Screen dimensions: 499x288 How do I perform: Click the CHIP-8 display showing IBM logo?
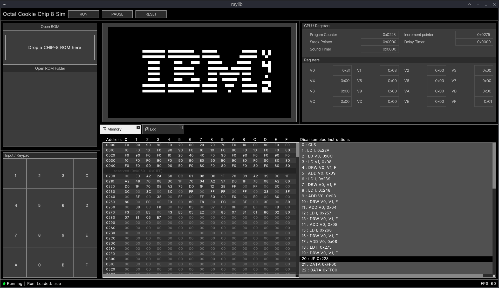(199, 73)
